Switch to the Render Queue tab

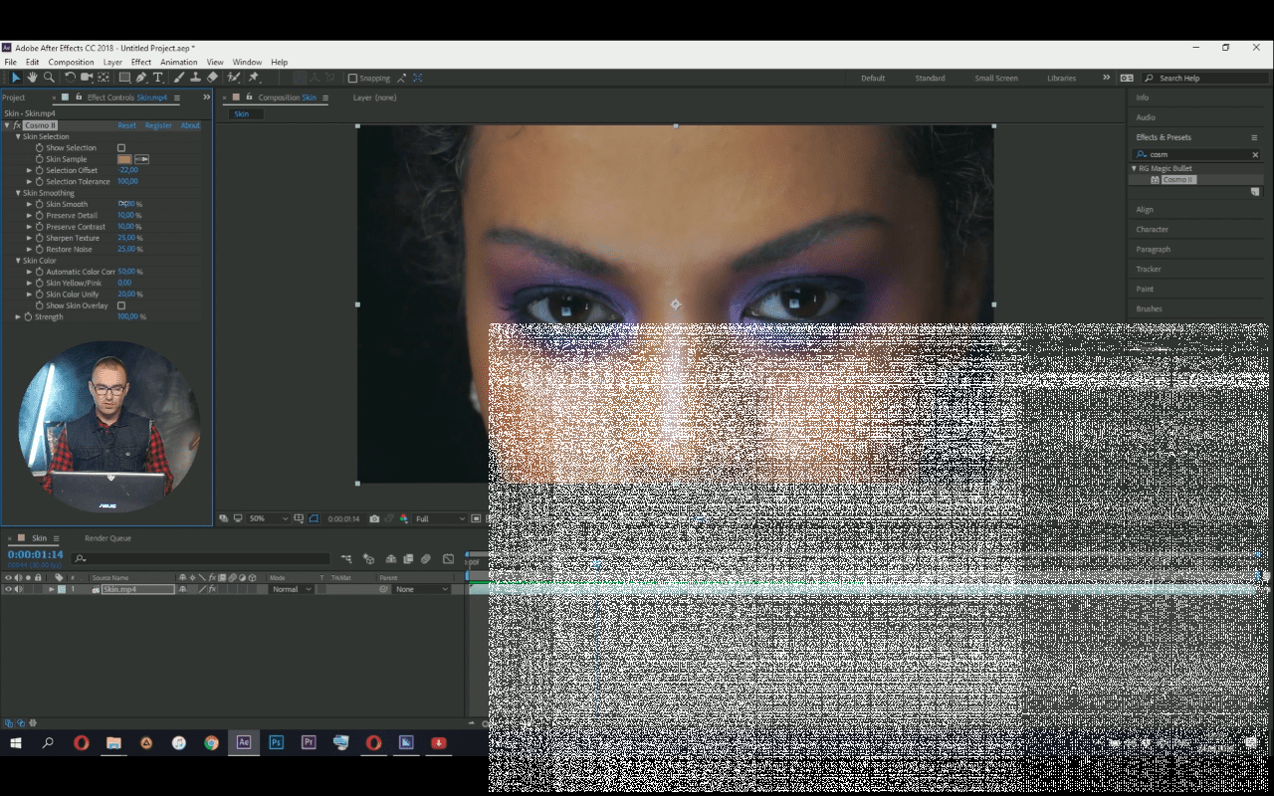pos(107,538)
